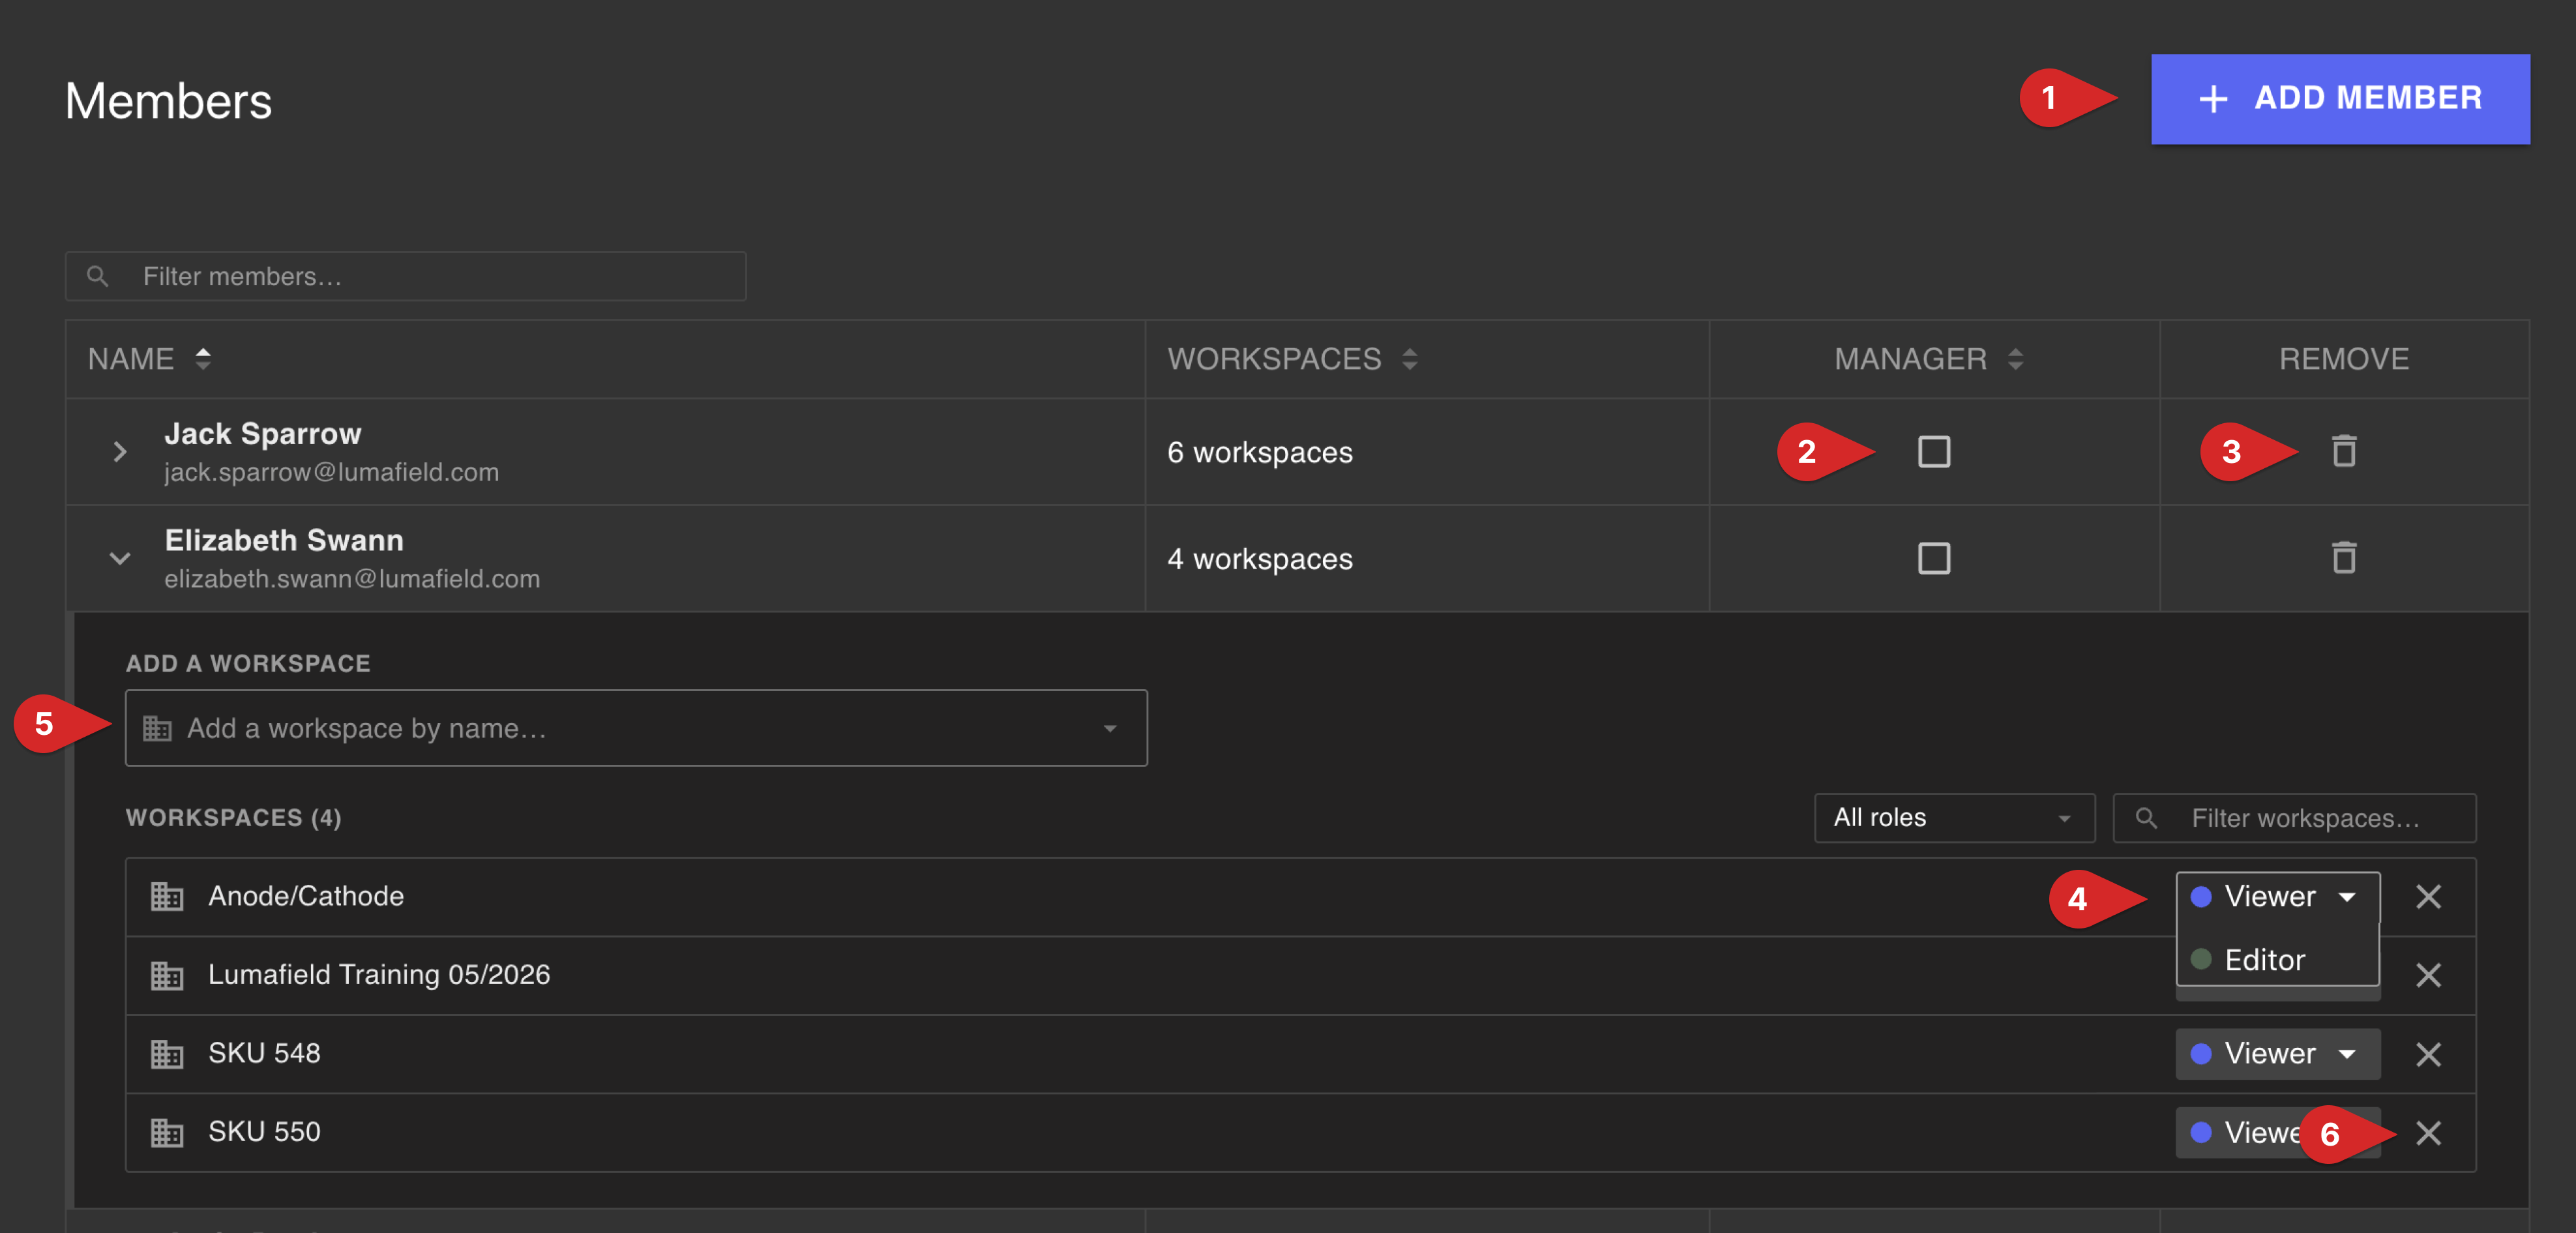The height and width of the screenshot is (1233, 2576).
Task: Click elizabeth.swann@lumafield.com email text
Action: click(x=352, y=579)
